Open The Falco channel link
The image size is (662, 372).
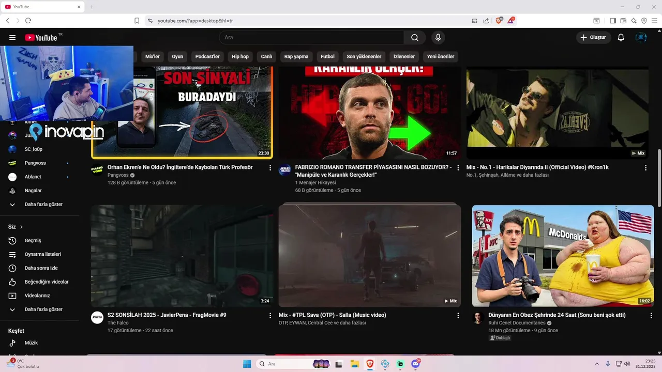pyautogui.click(x=118, y=323)
